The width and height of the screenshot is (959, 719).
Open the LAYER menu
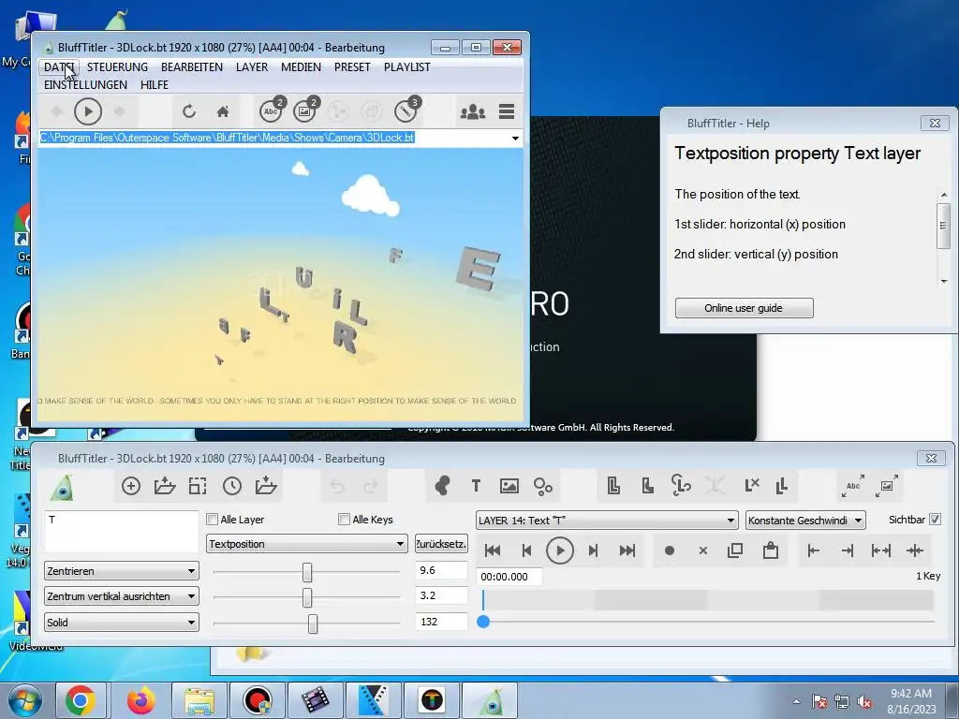[x=252, y=67]
